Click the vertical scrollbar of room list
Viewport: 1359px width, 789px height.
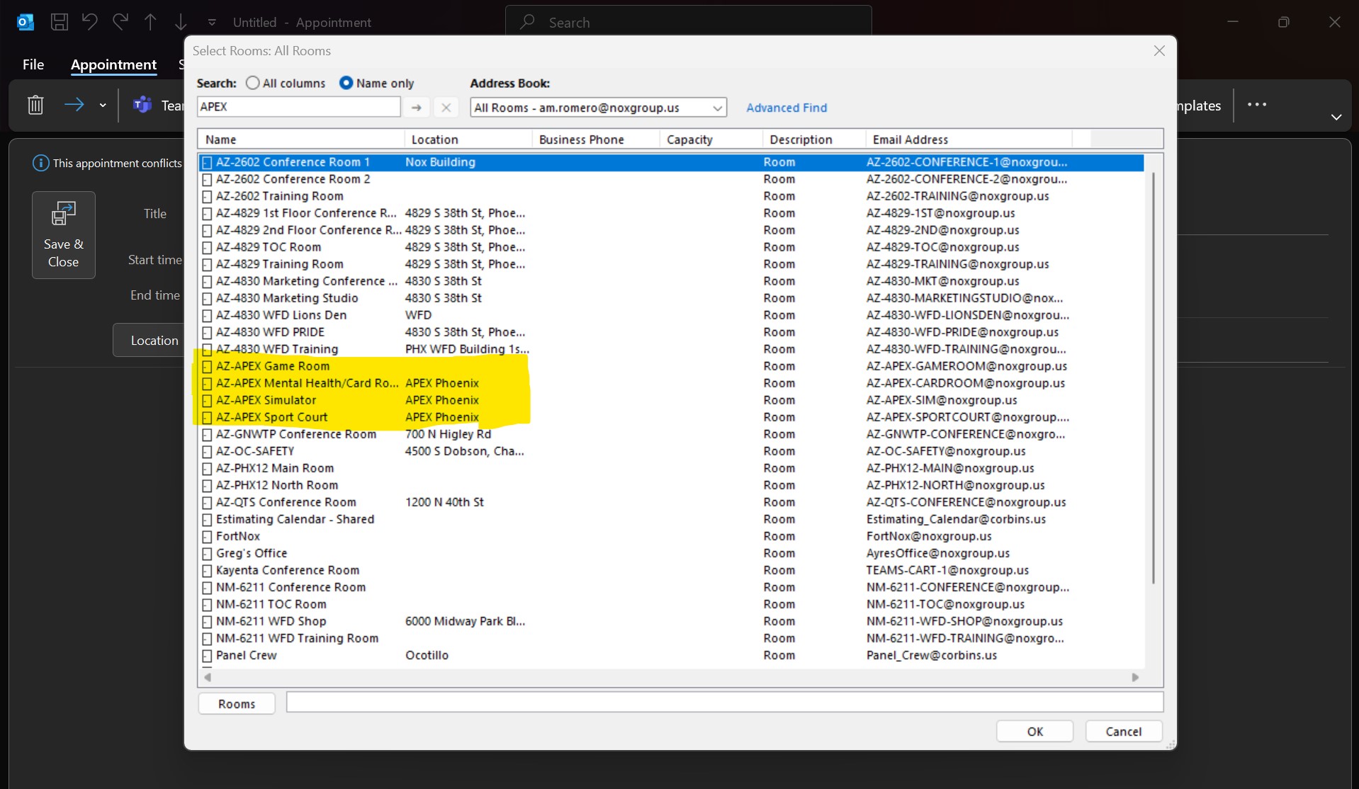click(1154, 378)
